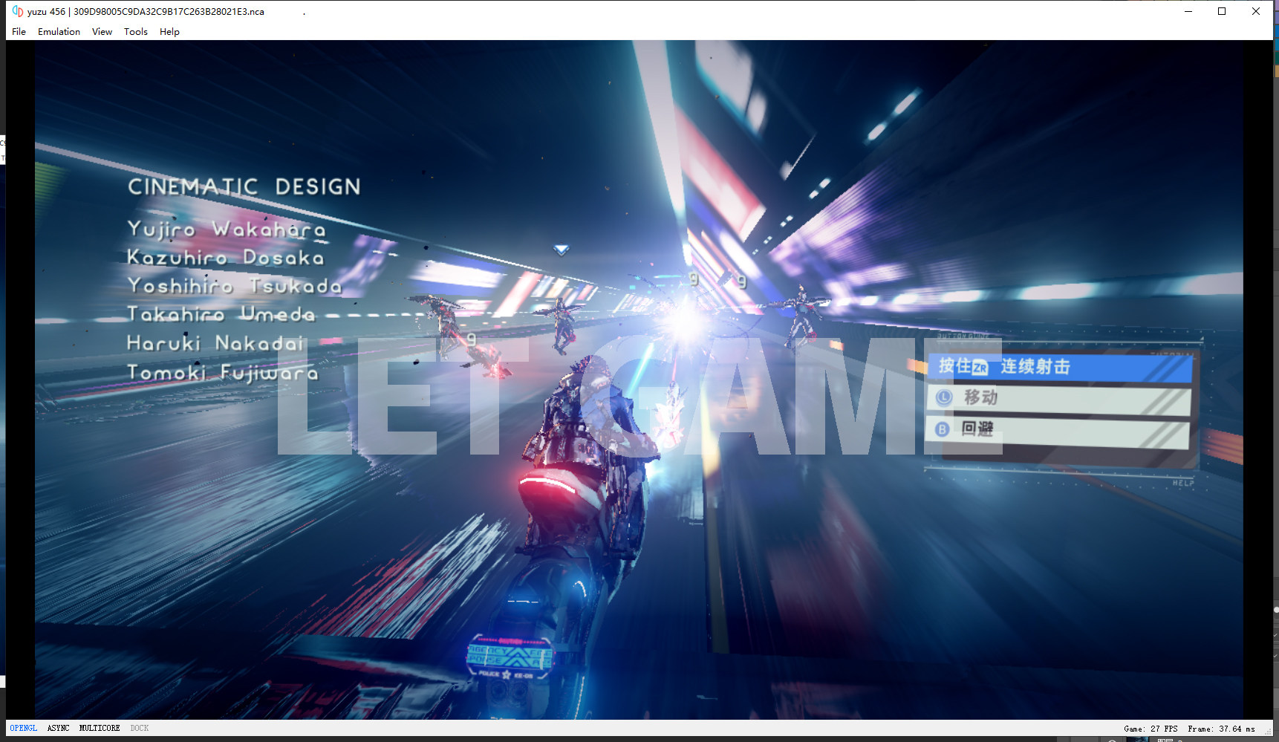
Task: Maximize the yuzu window
Action: pos(1222,11)
